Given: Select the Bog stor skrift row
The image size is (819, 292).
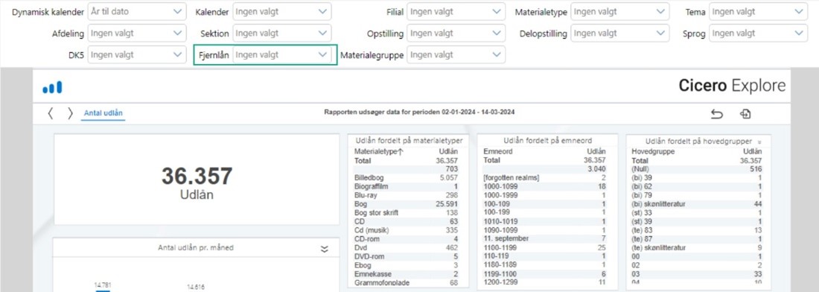Looking at the screenshot, I should tap(406, 212).
